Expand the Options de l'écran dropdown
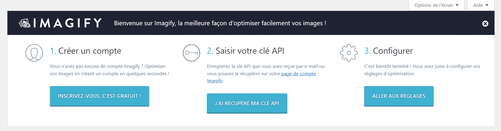The width and height of the screenshot is (501, 131). (436, 5)
